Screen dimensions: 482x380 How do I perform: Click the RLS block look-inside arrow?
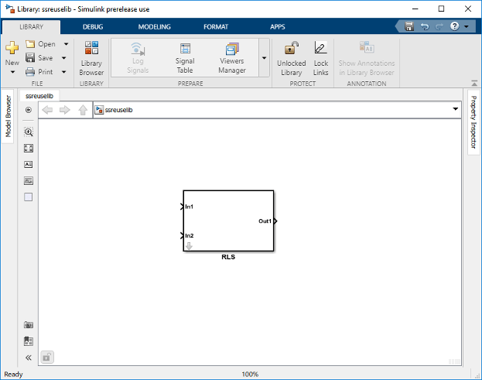pyautogui.click(x=189, y=246)
